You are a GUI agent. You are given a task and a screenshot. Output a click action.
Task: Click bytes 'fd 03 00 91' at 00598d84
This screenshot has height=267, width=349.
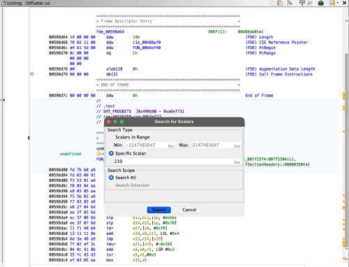(x=82, y=175)
